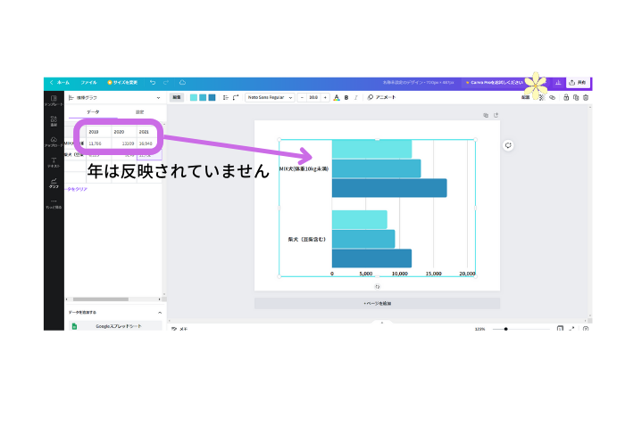Click the data table horizontal scrollbar
The width and height of the screenshot is (625, 434).
click(100, 299)
